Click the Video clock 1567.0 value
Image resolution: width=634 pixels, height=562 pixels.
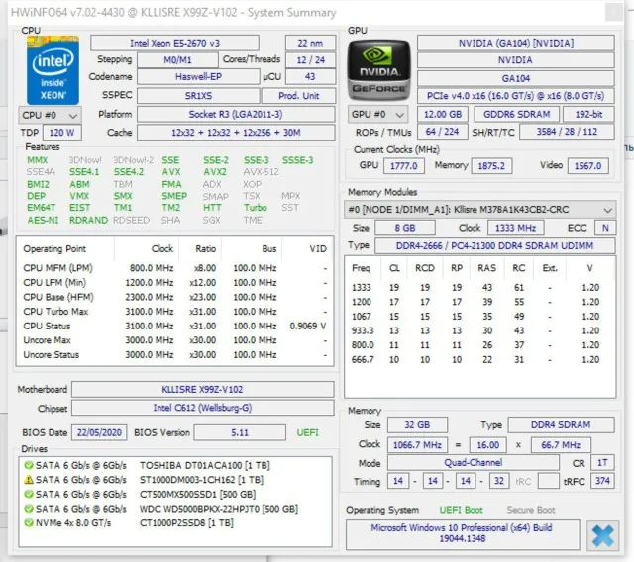587,166
